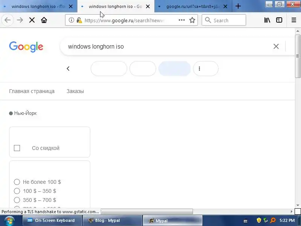
Task: Click left chevron in filter chips row
Action: [x=68, y=69]
